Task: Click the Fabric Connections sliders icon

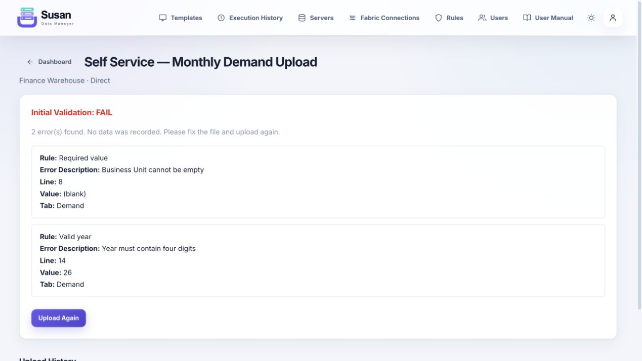Action: tap(353, 18)
